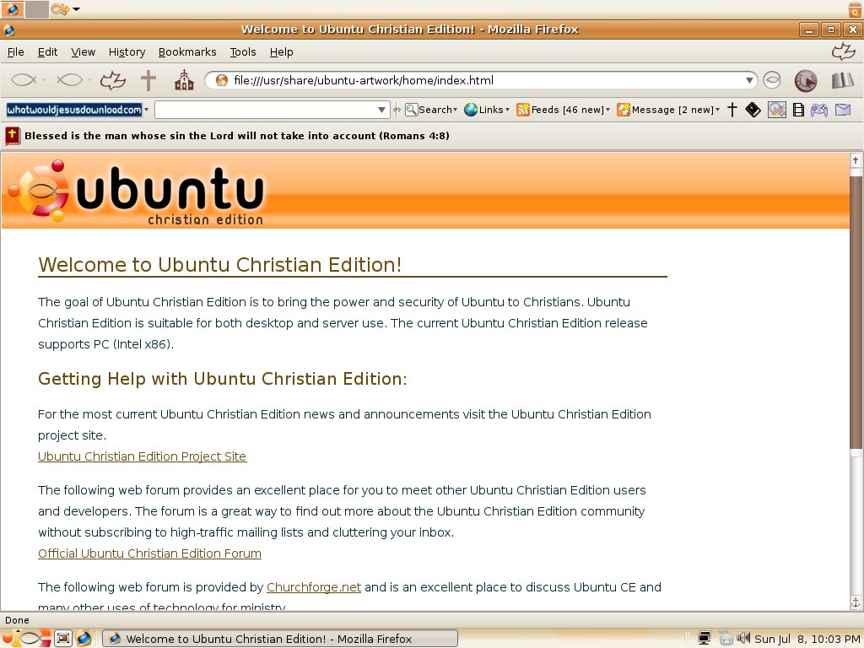The image size is (864, 648).
Task: Click the whatwouldjesusdownload.com toolbar logo
Action: (74, 110)
